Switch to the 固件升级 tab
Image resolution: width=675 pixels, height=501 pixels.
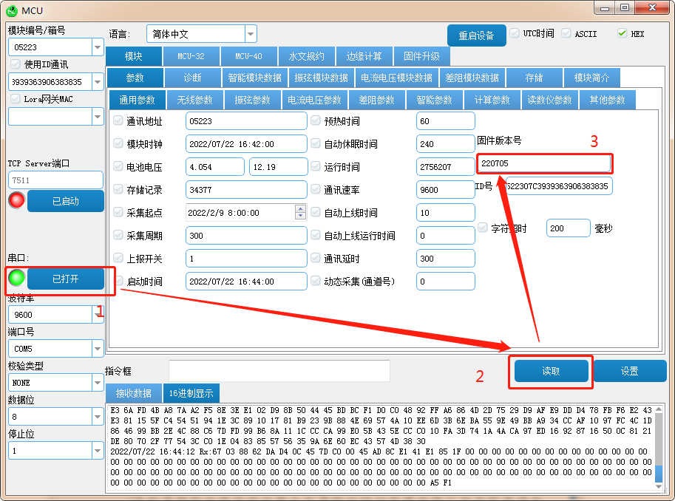coord(421,56)
